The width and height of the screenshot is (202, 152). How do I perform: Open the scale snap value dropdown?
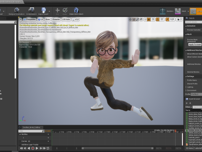click(x=172, y=19)
